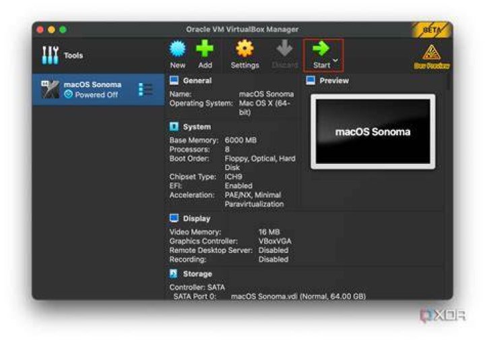Click the Recording value Disabled
Image resolution: width=485 pixels, height=342 pixels.
pyautogui.click(x=273, y=259)
